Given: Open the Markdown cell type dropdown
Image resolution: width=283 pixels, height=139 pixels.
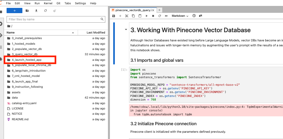Looking at the screenshot, I should click(x=180, y=16).
